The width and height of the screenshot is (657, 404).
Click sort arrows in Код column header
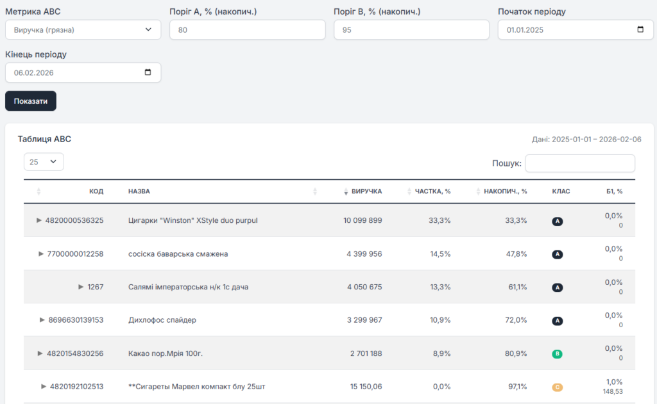click(38, 191)
